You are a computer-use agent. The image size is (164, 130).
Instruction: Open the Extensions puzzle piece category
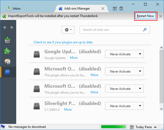tap(7, 51)
